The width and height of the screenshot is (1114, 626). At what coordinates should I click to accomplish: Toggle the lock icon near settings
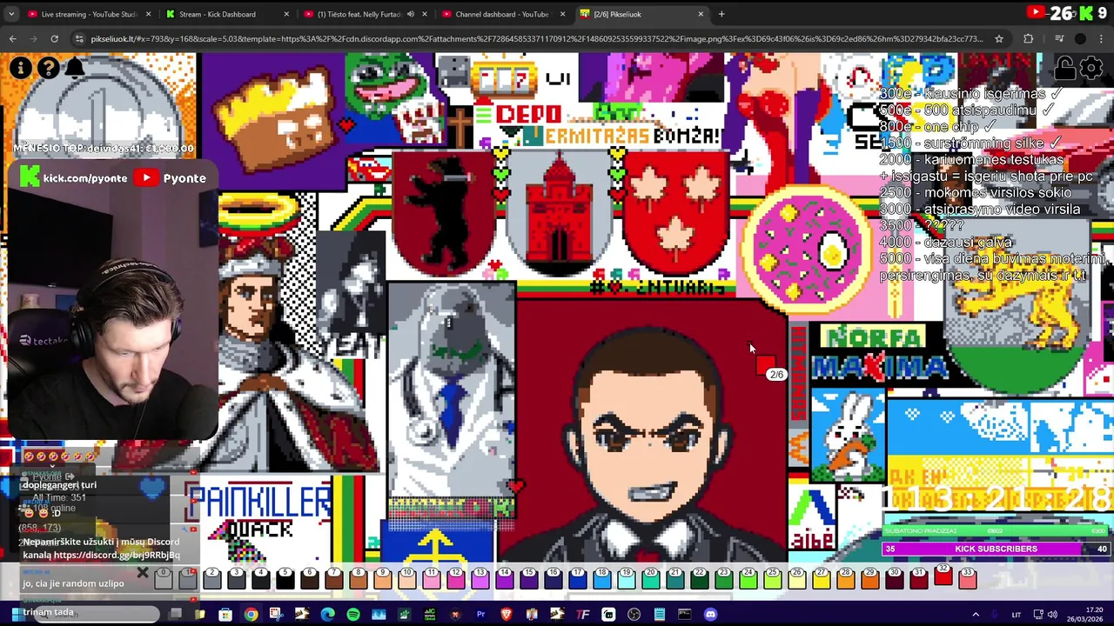1064,68
